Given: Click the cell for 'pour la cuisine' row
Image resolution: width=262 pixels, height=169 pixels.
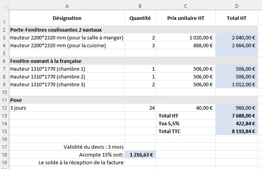Looking at the screenshot, I should coord(67,45).
